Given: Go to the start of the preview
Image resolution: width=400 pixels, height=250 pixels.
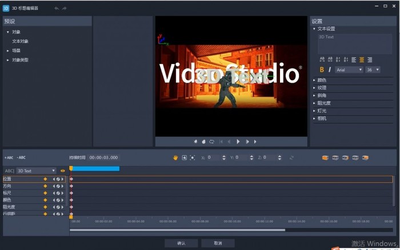Looking at the screenshot, I should point(221,142).
